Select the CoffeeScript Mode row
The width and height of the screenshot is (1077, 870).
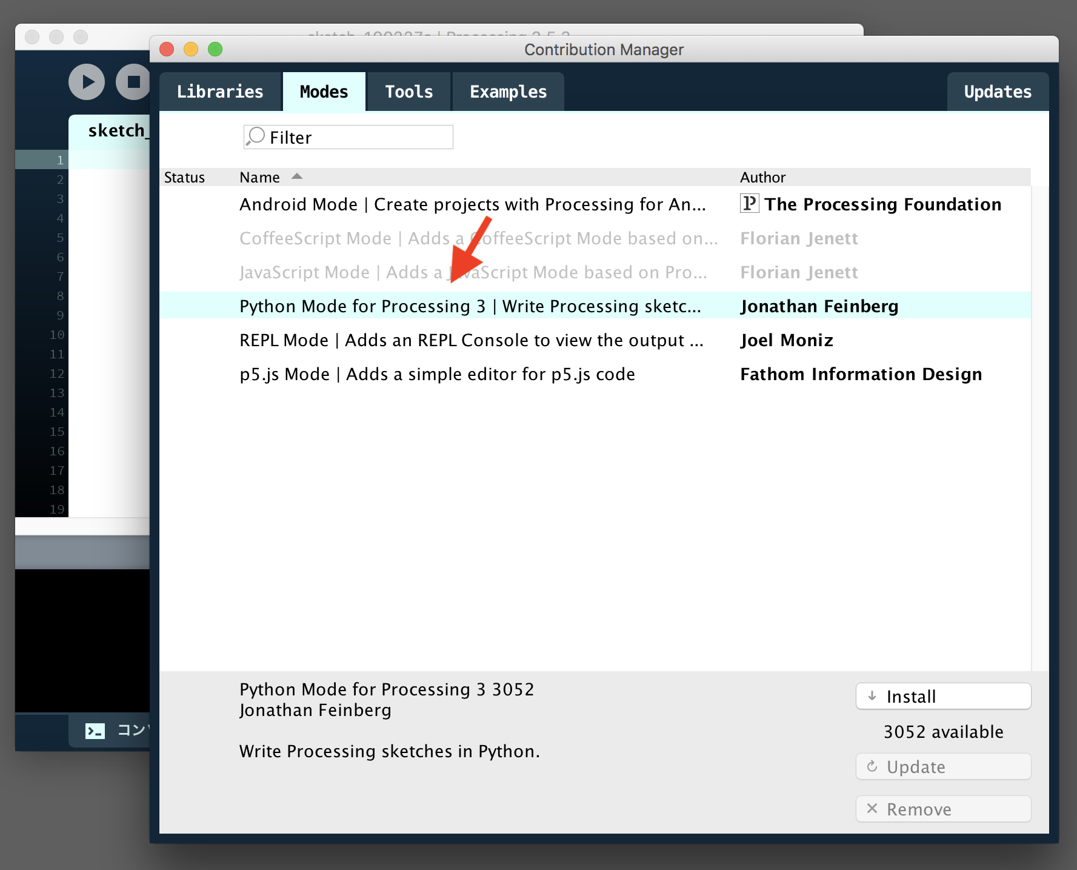click(595, 238)
